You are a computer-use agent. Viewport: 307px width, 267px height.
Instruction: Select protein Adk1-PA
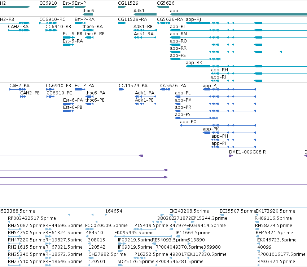click(x=145, y=93)
